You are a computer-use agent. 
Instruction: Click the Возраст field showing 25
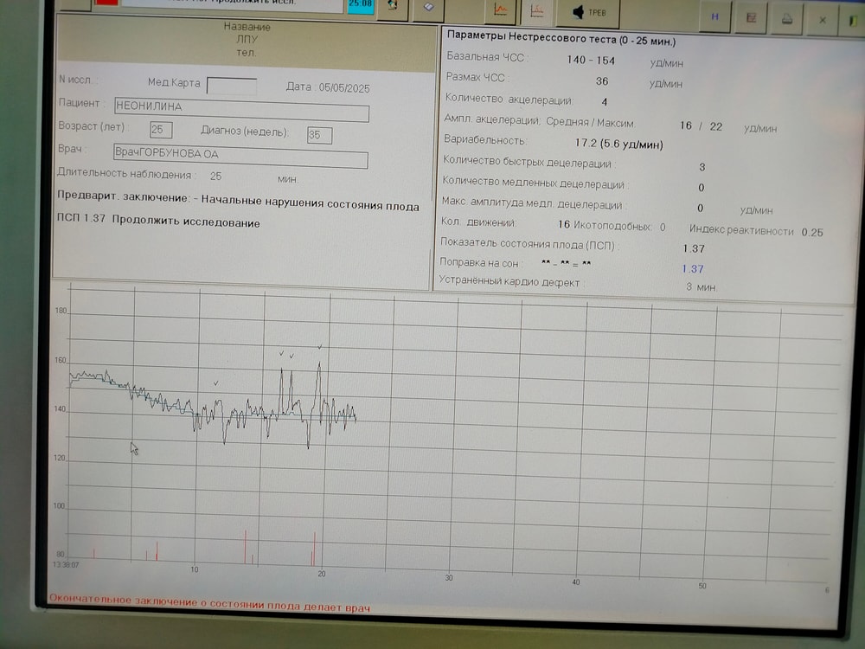160,130
